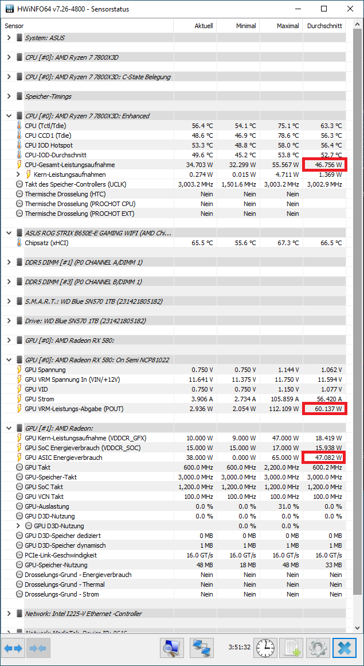Viewport: 364px width, 666px height.
Task: Reset the clock timer icon
Action: [x=265, y=648]
